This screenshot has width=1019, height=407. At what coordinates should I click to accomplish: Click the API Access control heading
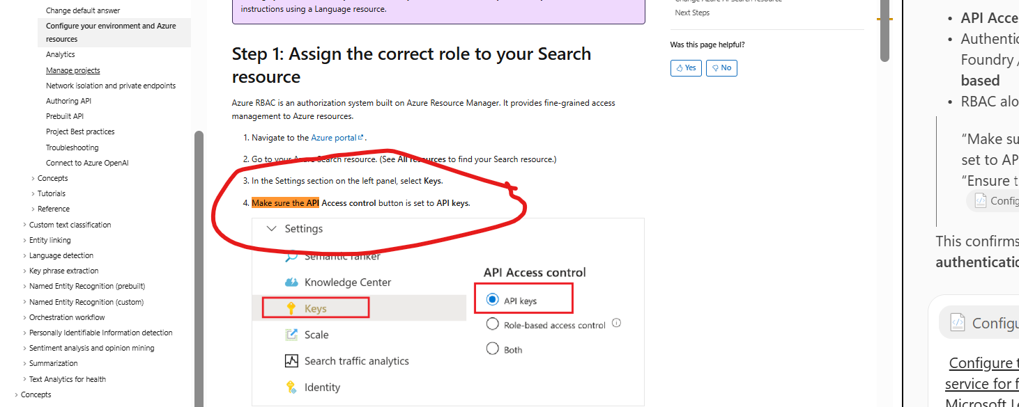coord(535,272)
